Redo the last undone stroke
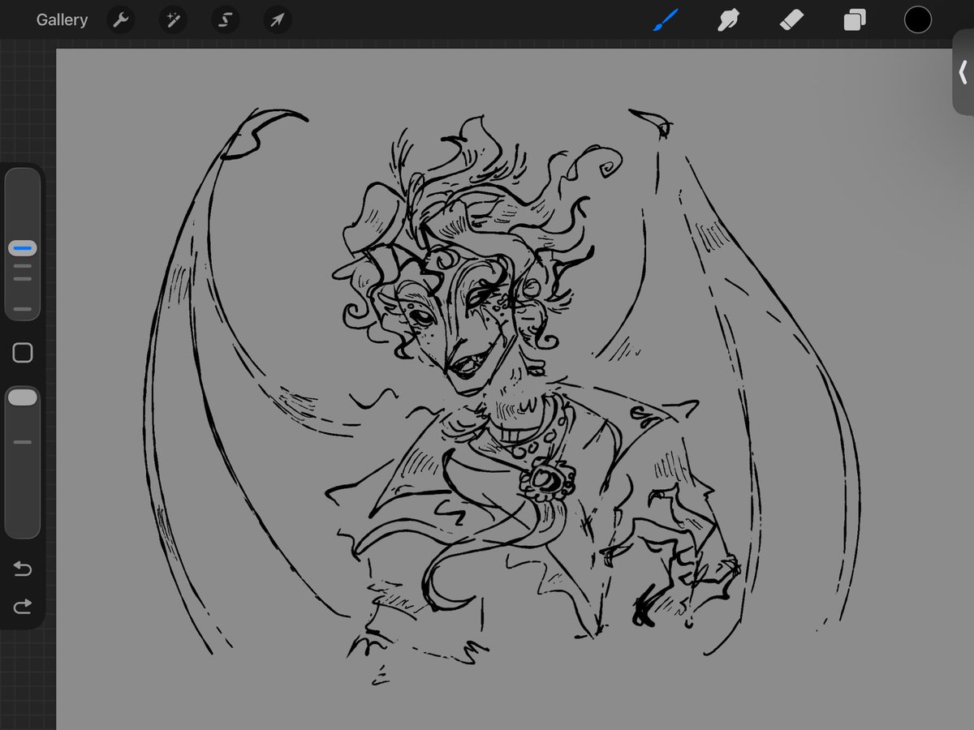The width and height of the screenshot is (974, 730). (23, 606)
